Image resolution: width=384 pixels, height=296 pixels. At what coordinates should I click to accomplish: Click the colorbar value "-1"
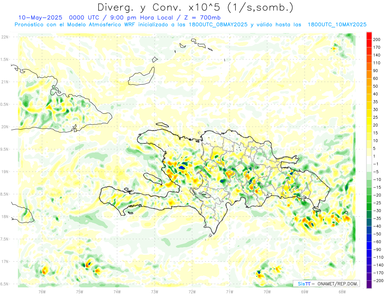click(376, 164)
